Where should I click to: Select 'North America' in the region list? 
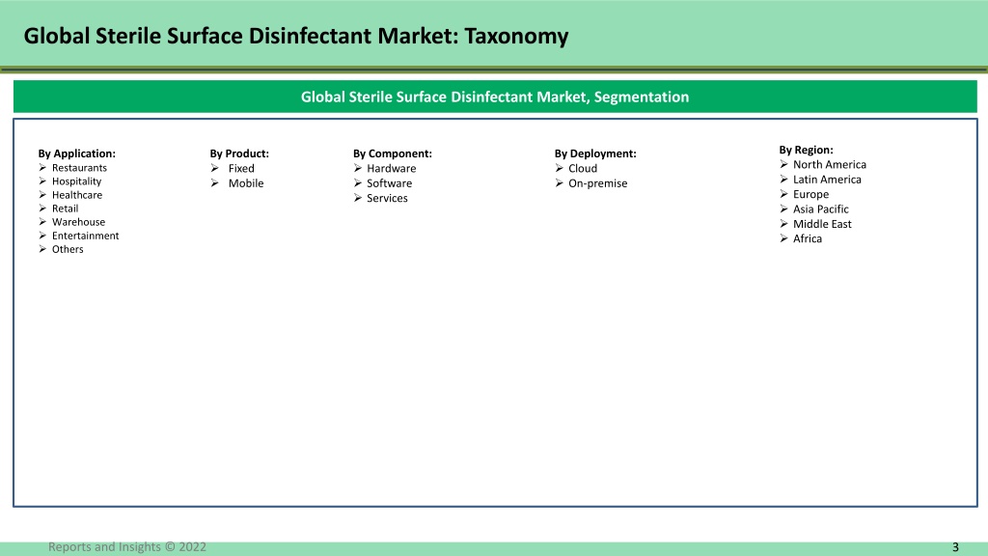829,164
